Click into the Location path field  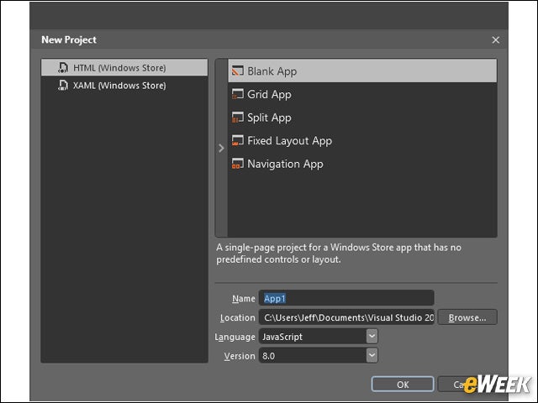(346, 317)
